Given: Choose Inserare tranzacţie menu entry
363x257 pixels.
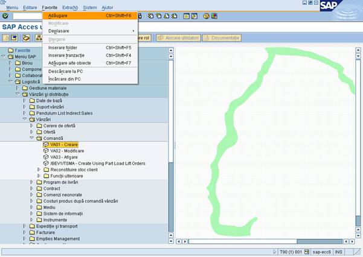Looking at the screenshot, I should 90,56.
